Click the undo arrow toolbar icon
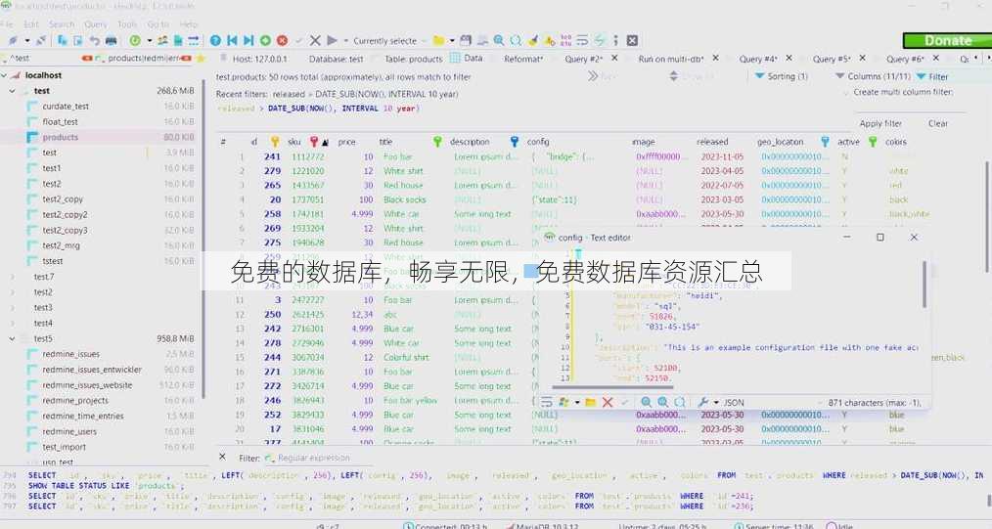 pyautogui.click(x=94, y=40)
